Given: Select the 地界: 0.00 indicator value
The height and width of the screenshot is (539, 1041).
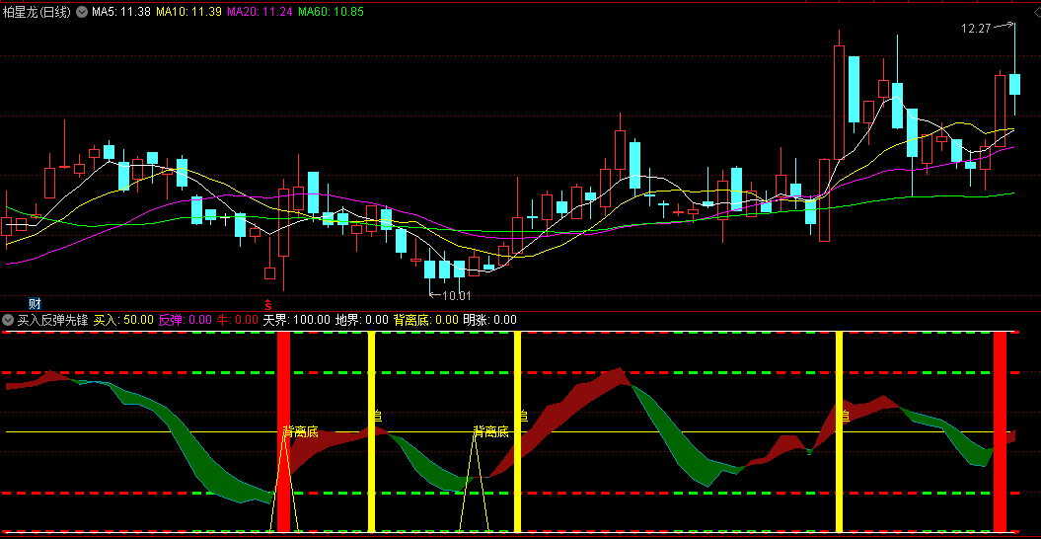Looking at the screenshot, I should (x=362, y=321).
